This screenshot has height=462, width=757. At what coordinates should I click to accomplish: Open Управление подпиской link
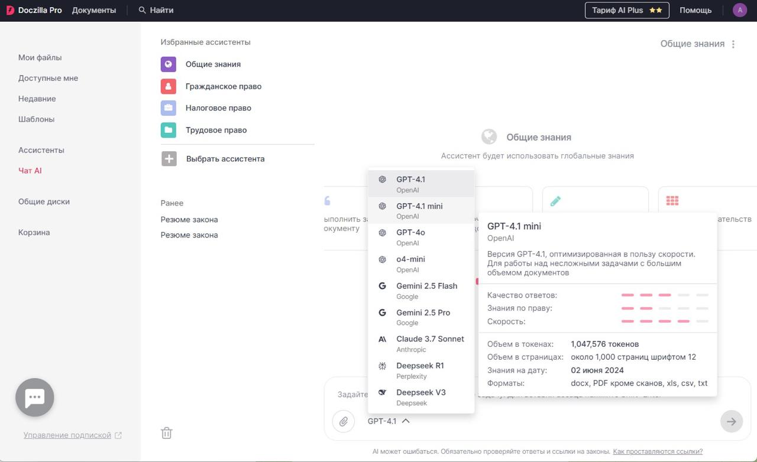pos(67,435)
